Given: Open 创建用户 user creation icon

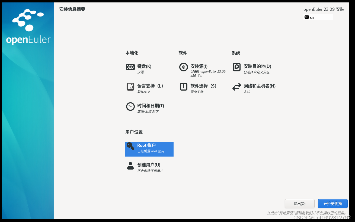Looking at the screenshot, I should tap(130, 166).
